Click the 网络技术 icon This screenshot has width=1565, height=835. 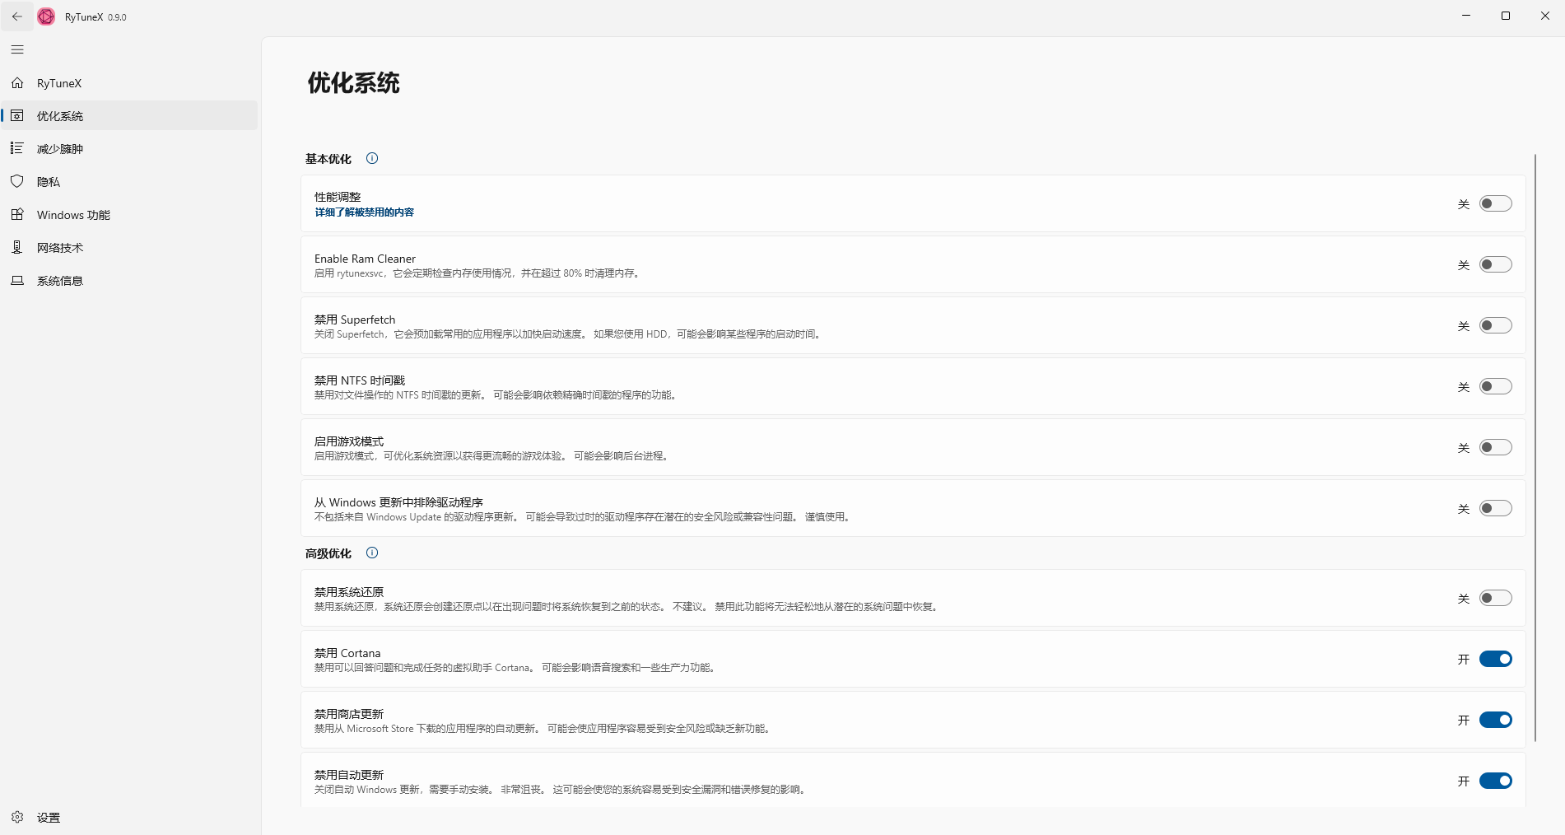point(17,247)
